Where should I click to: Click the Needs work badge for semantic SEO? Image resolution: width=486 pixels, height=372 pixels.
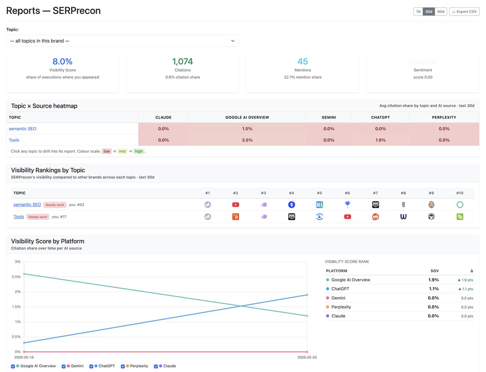tap(55, 205)
